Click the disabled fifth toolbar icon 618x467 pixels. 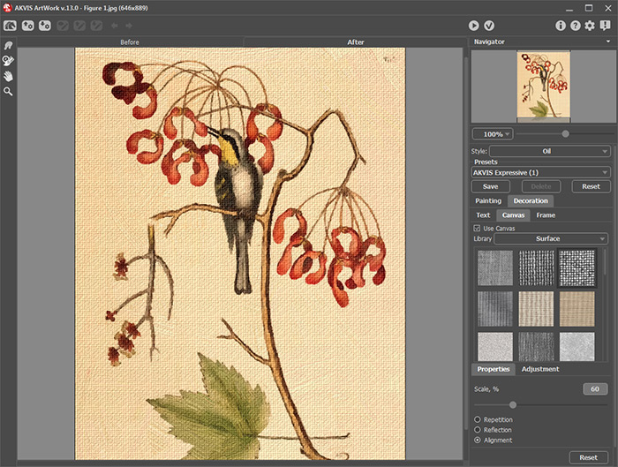79,26
